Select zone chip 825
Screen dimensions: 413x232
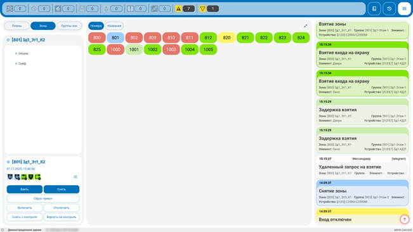click(97, 49)
